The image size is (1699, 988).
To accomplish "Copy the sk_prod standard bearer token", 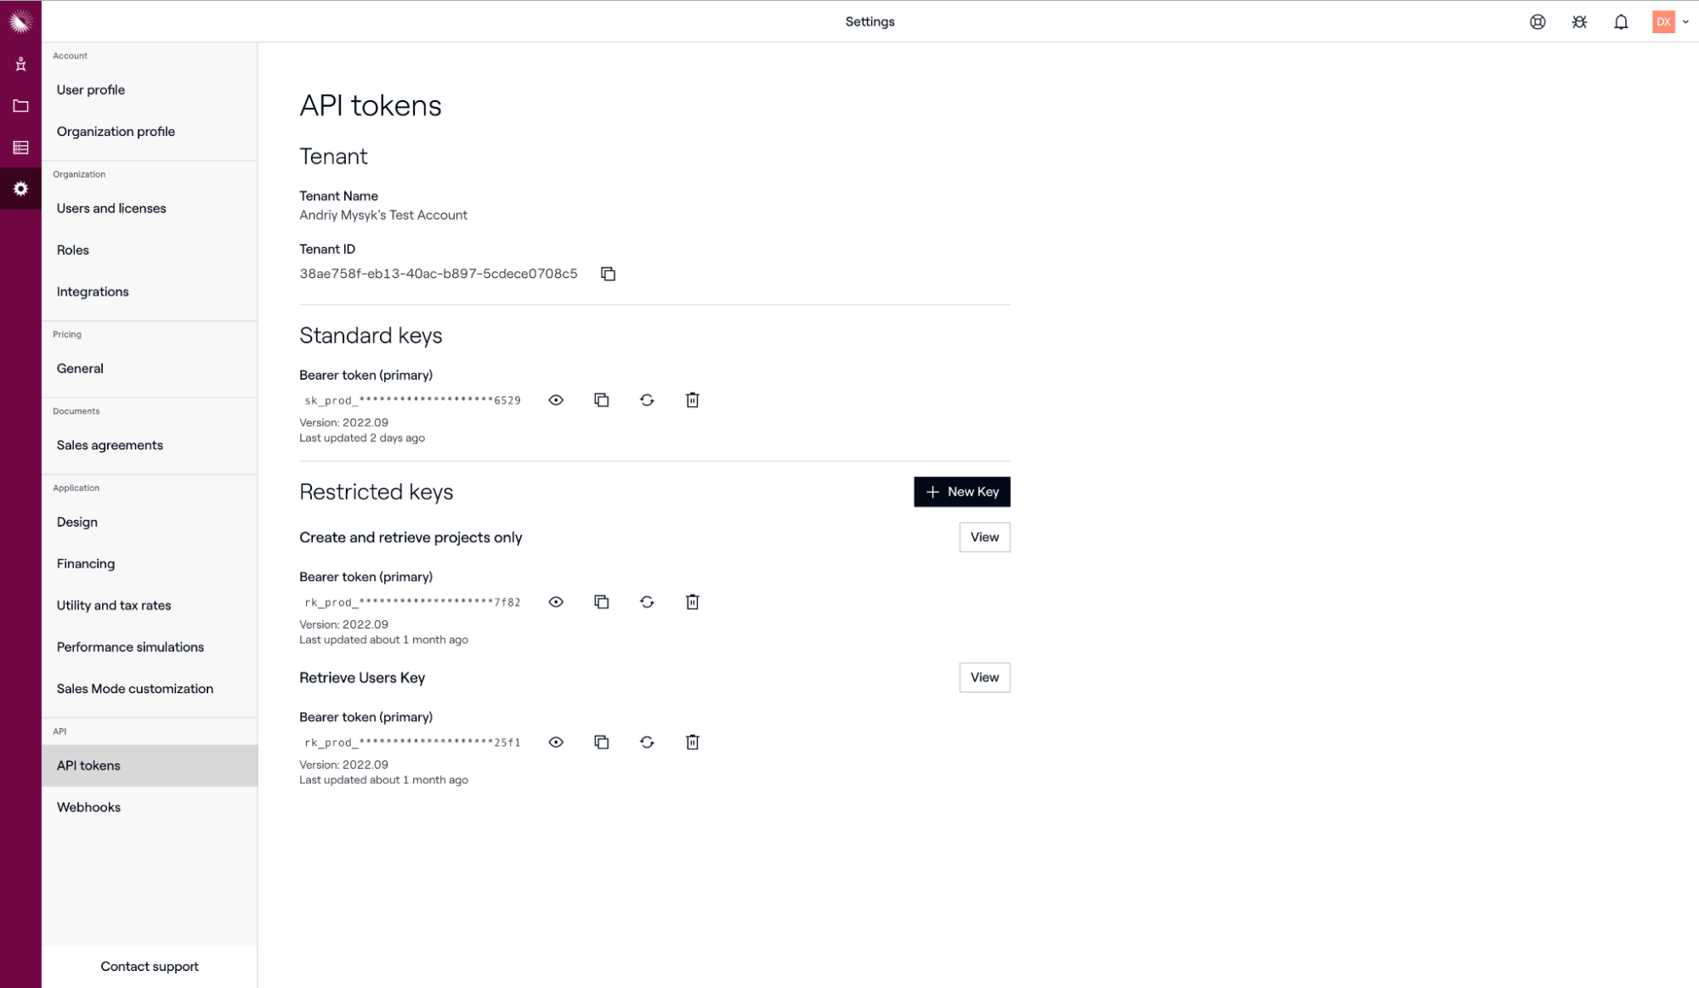I will (602, 400).
